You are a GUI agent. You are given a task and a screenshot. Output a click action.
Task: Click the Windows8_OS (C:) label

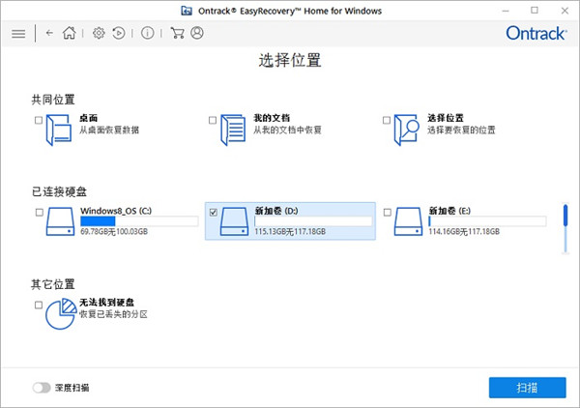click(x=116, y=211)
